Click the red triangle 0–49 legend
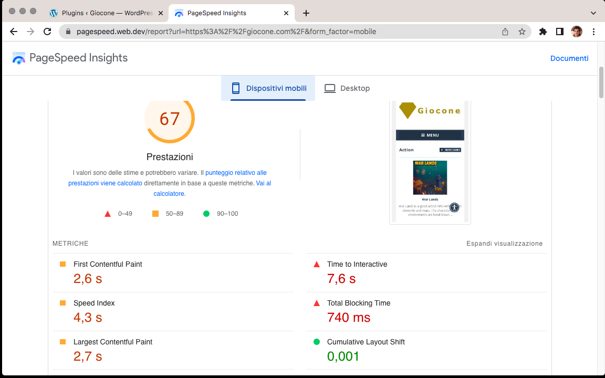This screenshot has height=378, width=605. pyautogui.click(x=108, y=214)
